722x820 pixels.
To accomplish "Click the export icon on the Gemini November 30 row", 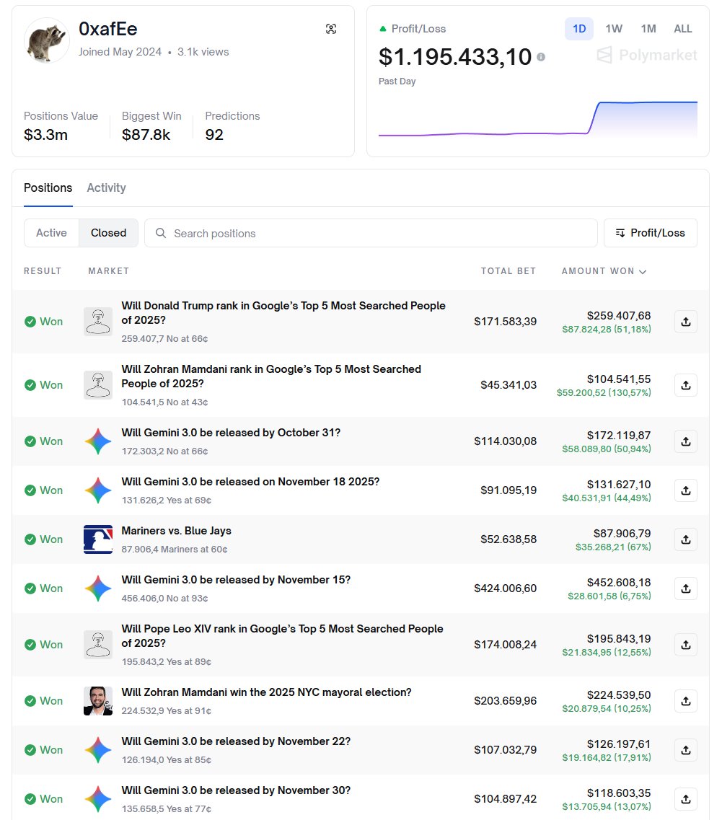I will pos(684,798).
